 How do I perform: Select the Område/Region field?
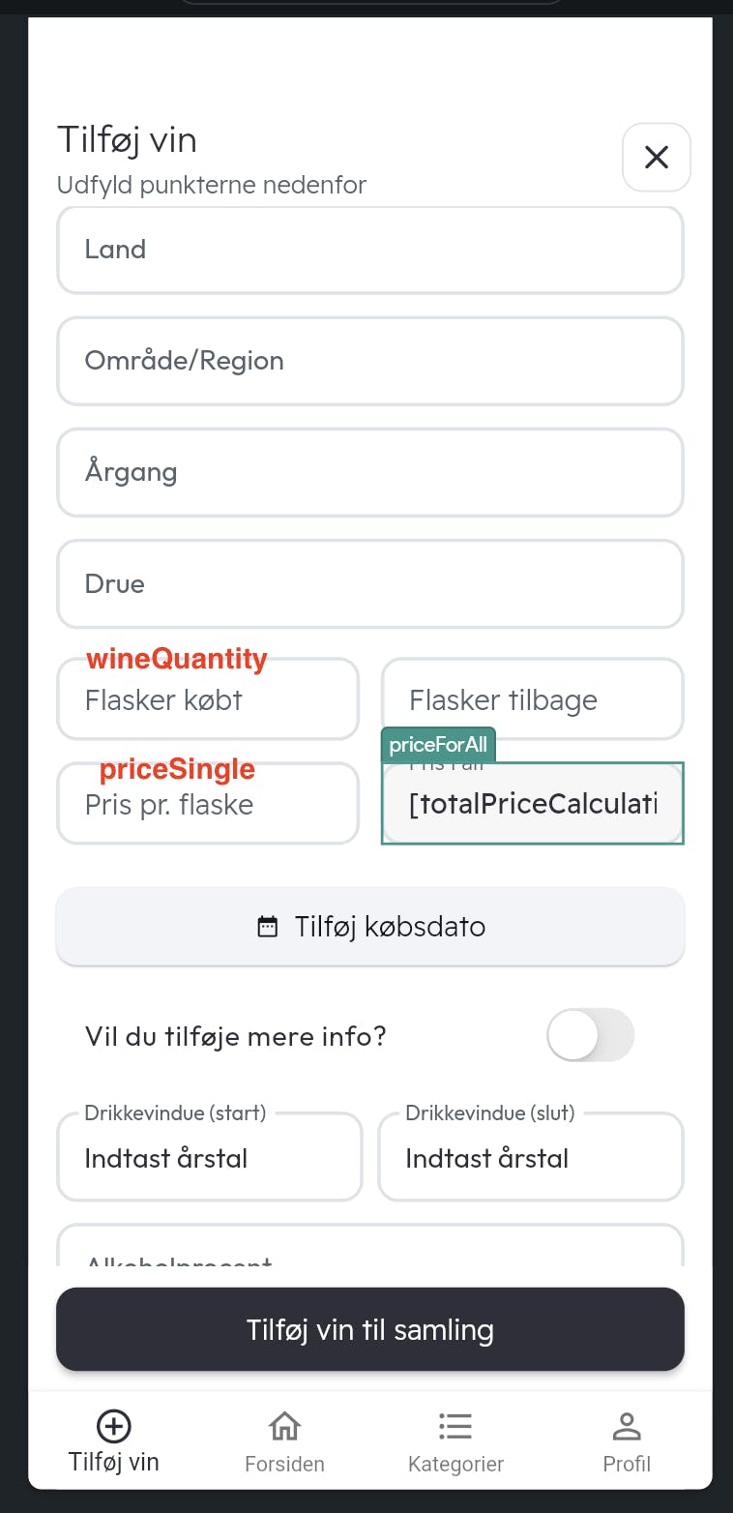370,361
